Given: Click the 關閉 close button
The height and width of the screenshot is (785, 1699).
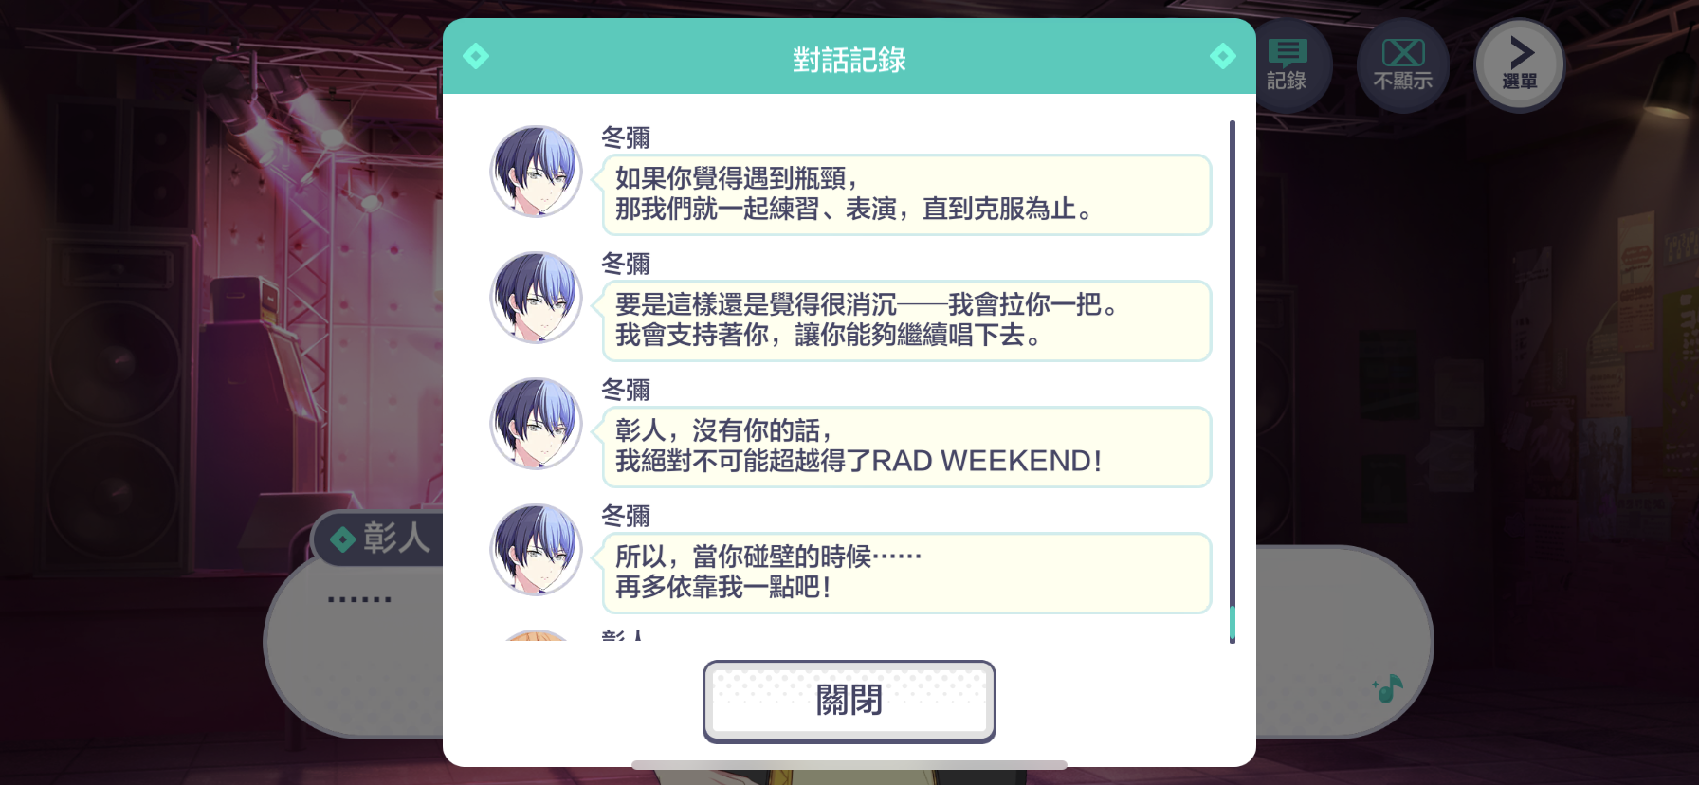Looking at the screenshot, I should coord(849,702).
